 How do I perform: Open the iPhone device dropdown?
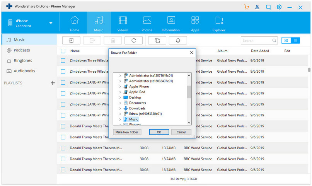point(51,23)
